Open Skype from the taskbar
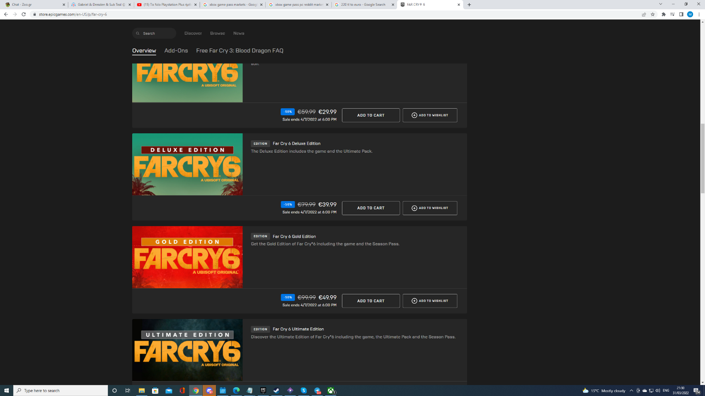705x396 pixels. (304, 390)
